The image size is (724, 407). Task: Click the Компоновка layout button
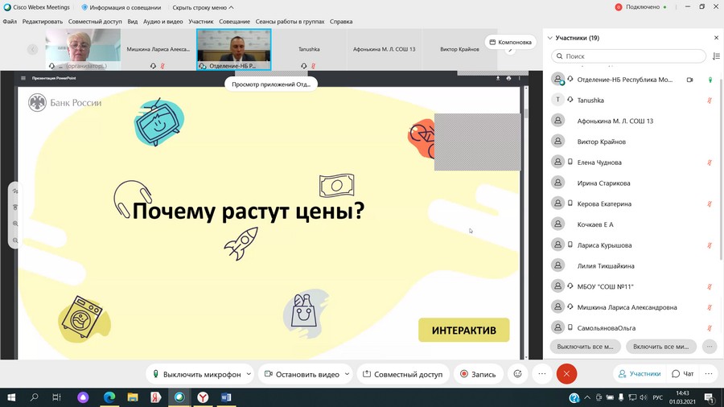[511, 42]
